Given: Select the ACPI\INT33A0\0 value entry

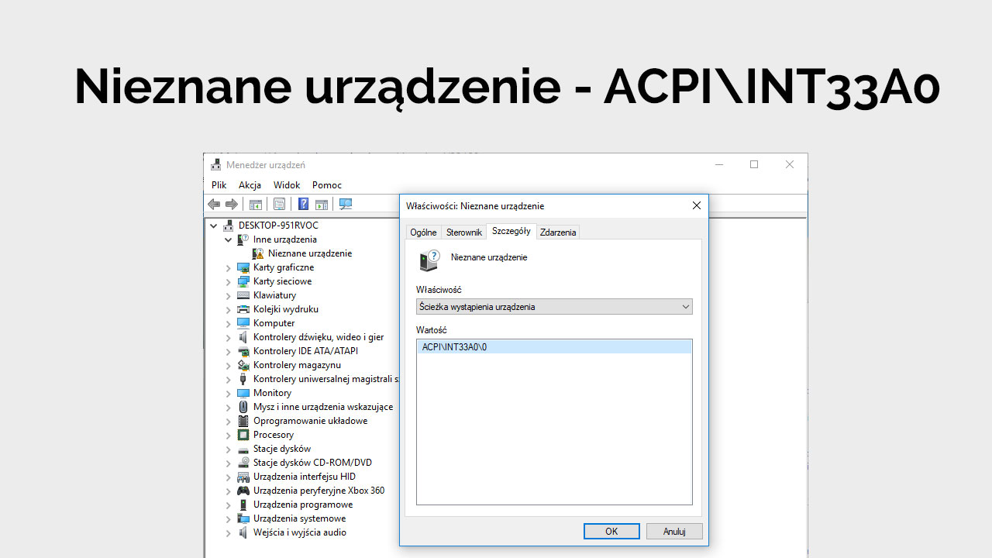Looking at the screenshot, I should pos(554,347).
